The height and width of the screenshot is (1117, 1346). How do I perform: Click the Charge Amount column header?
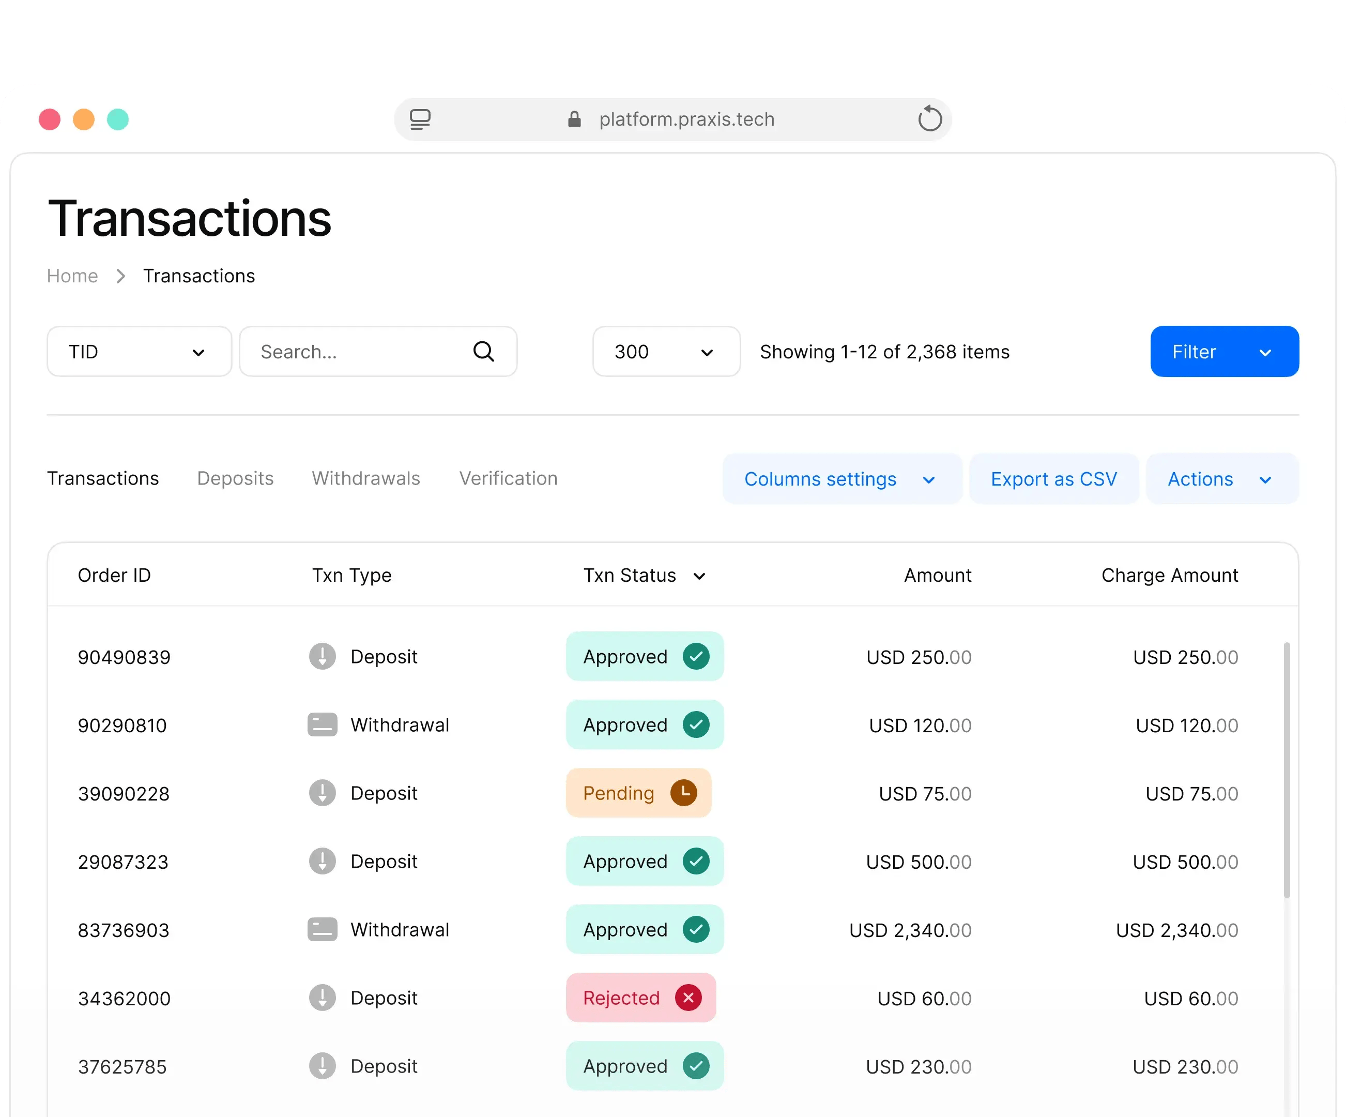point(1170,575)
